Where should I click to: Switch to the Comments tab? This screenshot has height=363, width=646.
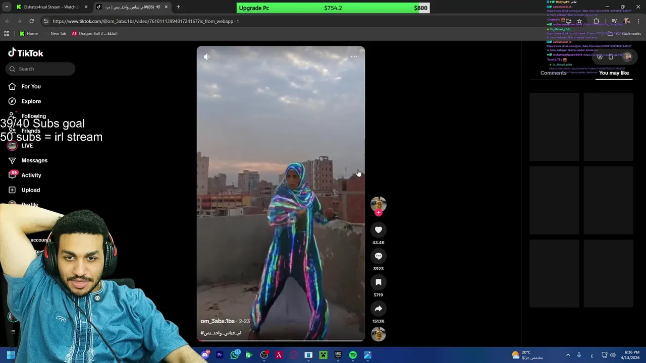pos(553,73)
